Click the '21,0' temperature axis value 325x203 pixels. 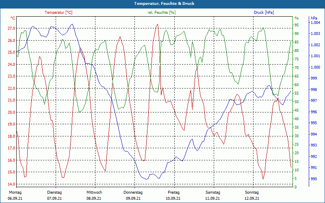click(11, 100)
